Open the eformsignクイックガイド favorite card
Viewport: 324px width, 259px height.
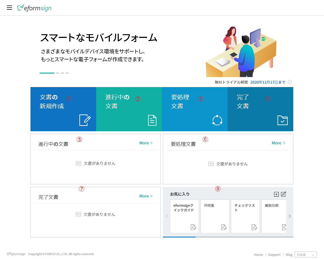point(184,216)
